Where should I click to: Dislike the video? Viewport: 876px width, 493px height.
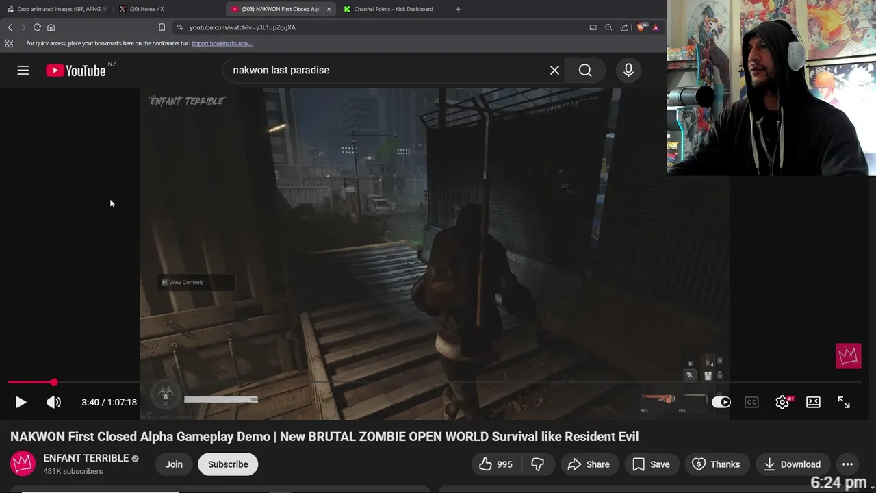pos(538,464)
